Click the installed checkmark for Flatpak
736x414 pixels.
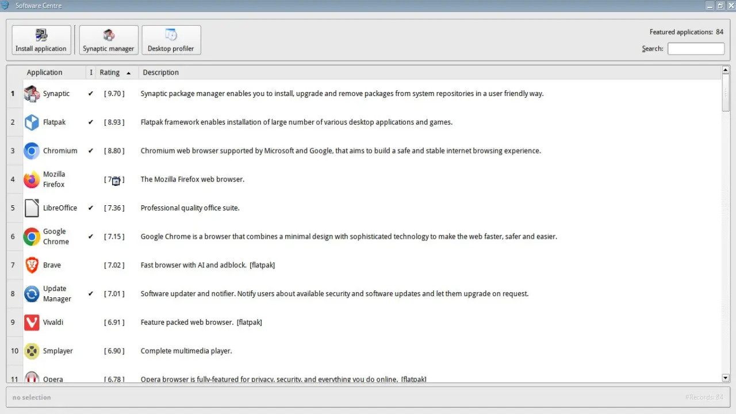pyautogui.click(x=91, y=122)
